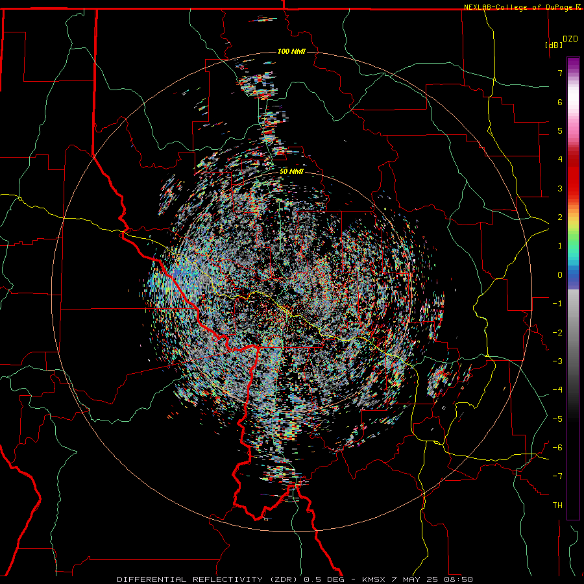Click the 3 tick label on the color scale
This screenshot has height=584, width=584.
560,188
